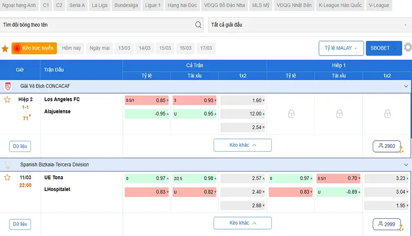This screenshot has height=236, width=412.
Task: Select the Ligue 1 tab
Action: pyautogui.click(x=153, y=5)
